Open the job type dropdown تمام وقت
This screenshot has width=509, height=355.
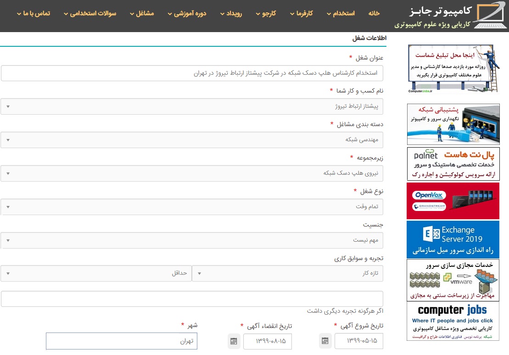point(192,207)
